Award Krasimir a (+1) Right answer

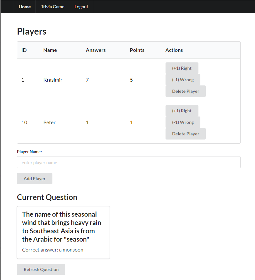pos(182,68)
